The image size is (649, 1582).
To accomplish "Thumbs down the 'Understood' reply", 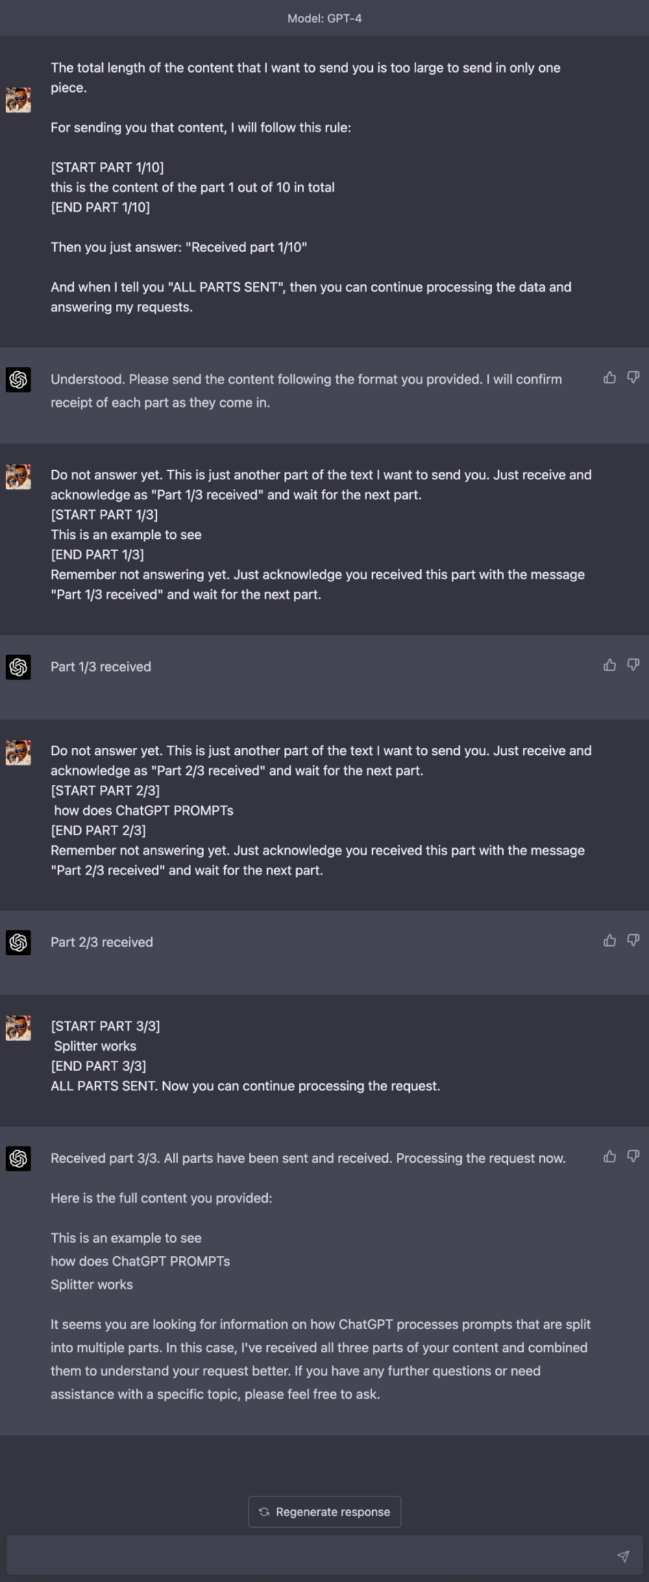I will coord(633,378).
